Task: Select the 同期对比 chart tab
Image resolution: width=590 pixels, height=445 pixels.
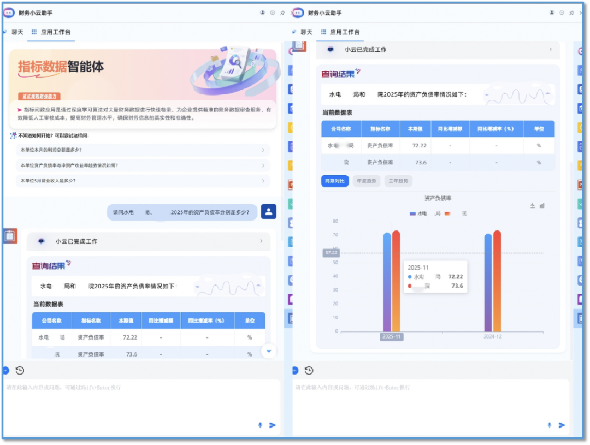Action: [335, 181]
